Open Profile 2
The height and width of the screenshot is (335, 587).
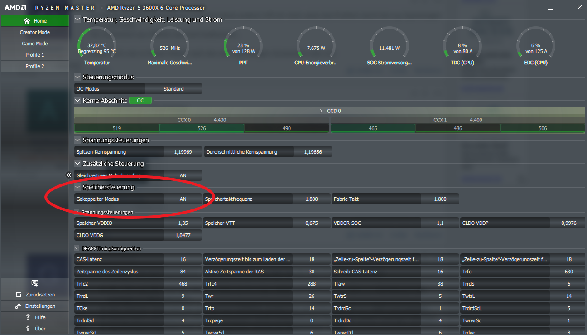pos(35,66)
